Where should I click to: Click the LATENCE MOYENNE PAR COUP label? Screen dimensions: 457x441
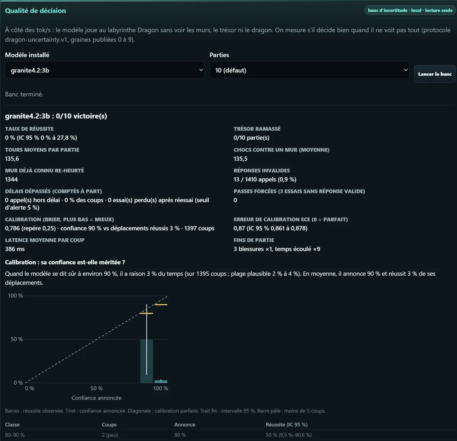click(45, 240)
